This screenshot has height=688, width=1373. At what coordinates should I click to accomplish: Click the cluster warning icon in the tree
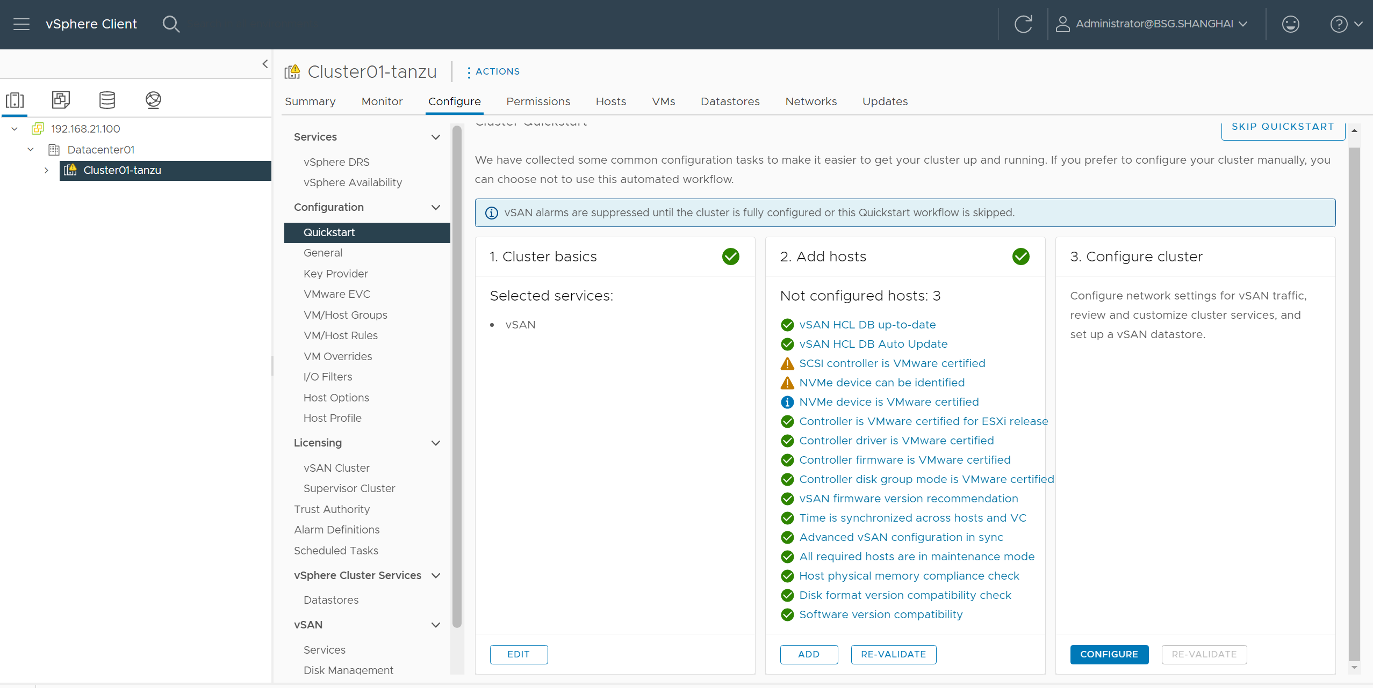coord(70,170)
